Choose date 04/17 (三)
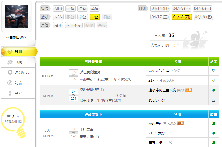Image resolution: width=222 pixels, height=147 pixels. tap(160, 17)
